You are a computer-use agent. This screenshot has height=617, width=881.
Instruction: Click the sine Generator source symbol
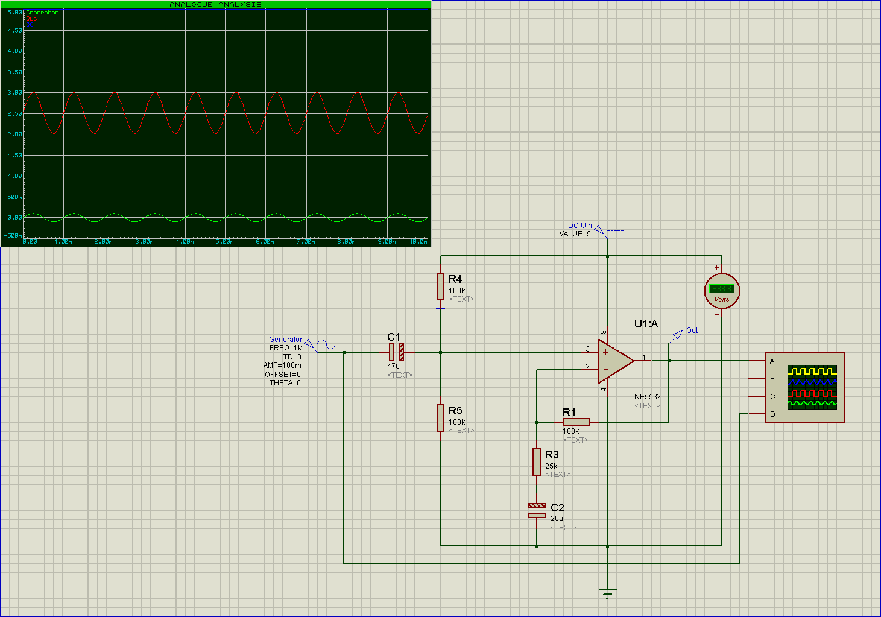[326, 345]
